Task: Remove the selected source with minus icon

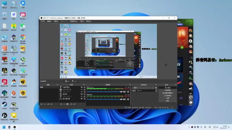Action: 64,104
